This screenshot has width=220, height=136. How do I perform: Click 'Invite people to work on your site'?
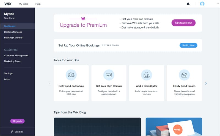[147, 93]
